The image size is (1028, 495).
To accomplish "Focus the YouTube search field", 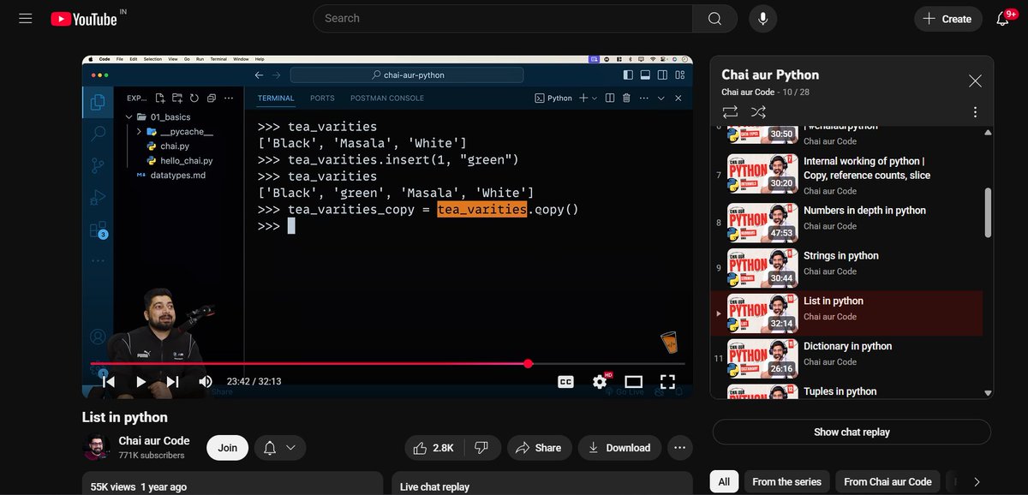I will (501, 19).
